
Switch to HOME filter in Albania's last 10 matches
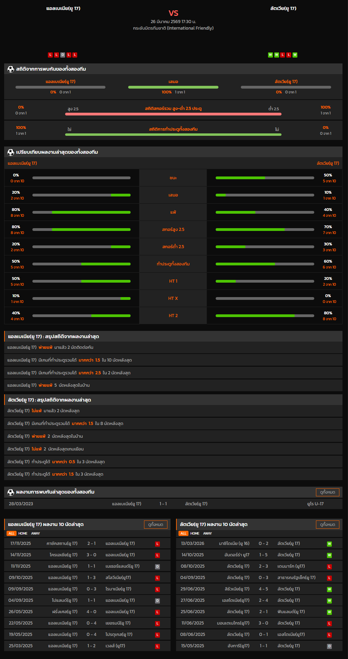click(x=23, y=534)
